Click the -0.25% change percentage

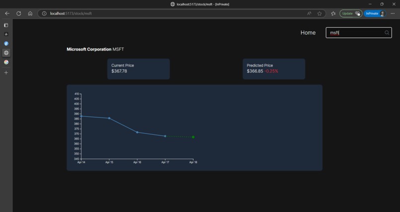pyautogui.click(x=271, y=71)
